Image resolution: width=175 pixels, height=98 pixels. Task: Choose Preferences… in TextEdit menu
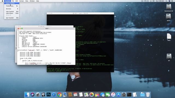[11, 6]
